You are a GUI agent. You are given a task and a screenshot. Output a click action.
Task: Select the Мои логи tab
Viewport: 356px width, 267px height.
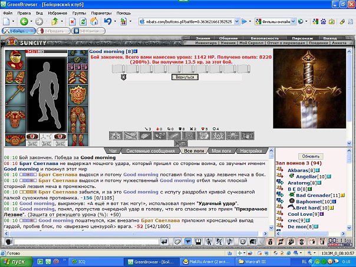click(x=222, y=151)
